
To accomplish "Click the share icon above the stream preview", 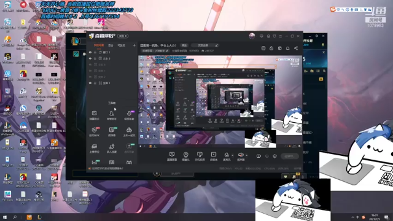I will click(296, 48).
